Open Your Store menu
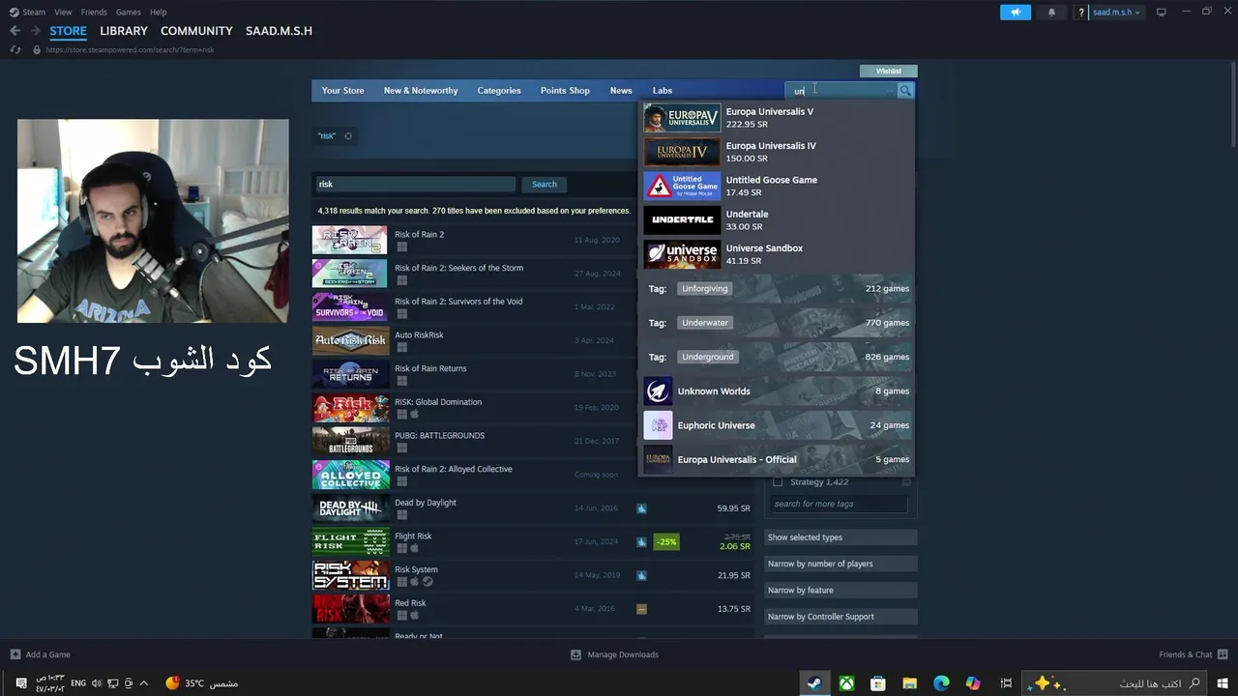This screenshot has height=696, width=1238. click(x=342, y=91)
